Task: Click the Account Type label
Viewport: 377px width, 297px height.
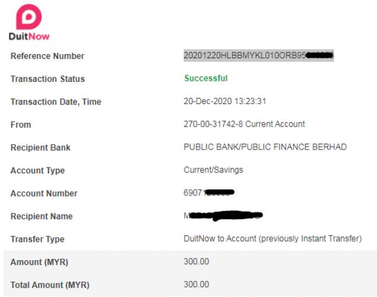Action: pyautogui.click(x=37, y=170)
